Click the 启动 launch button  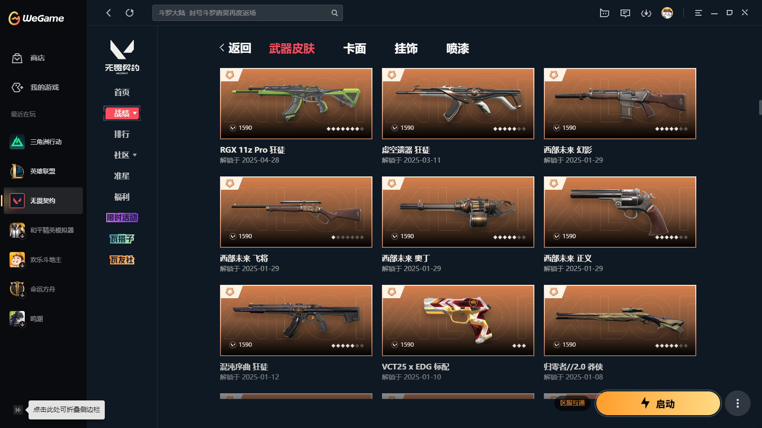(x=658, y=403)
